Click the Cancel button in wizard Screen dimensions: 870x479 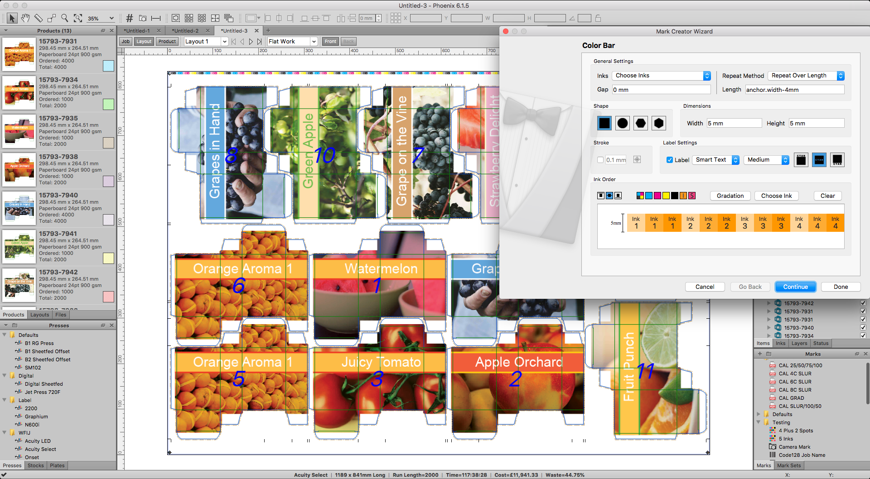(705, 287)
